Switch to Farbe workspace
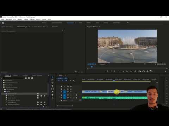169x126 pixels. (x=80, y=23)
